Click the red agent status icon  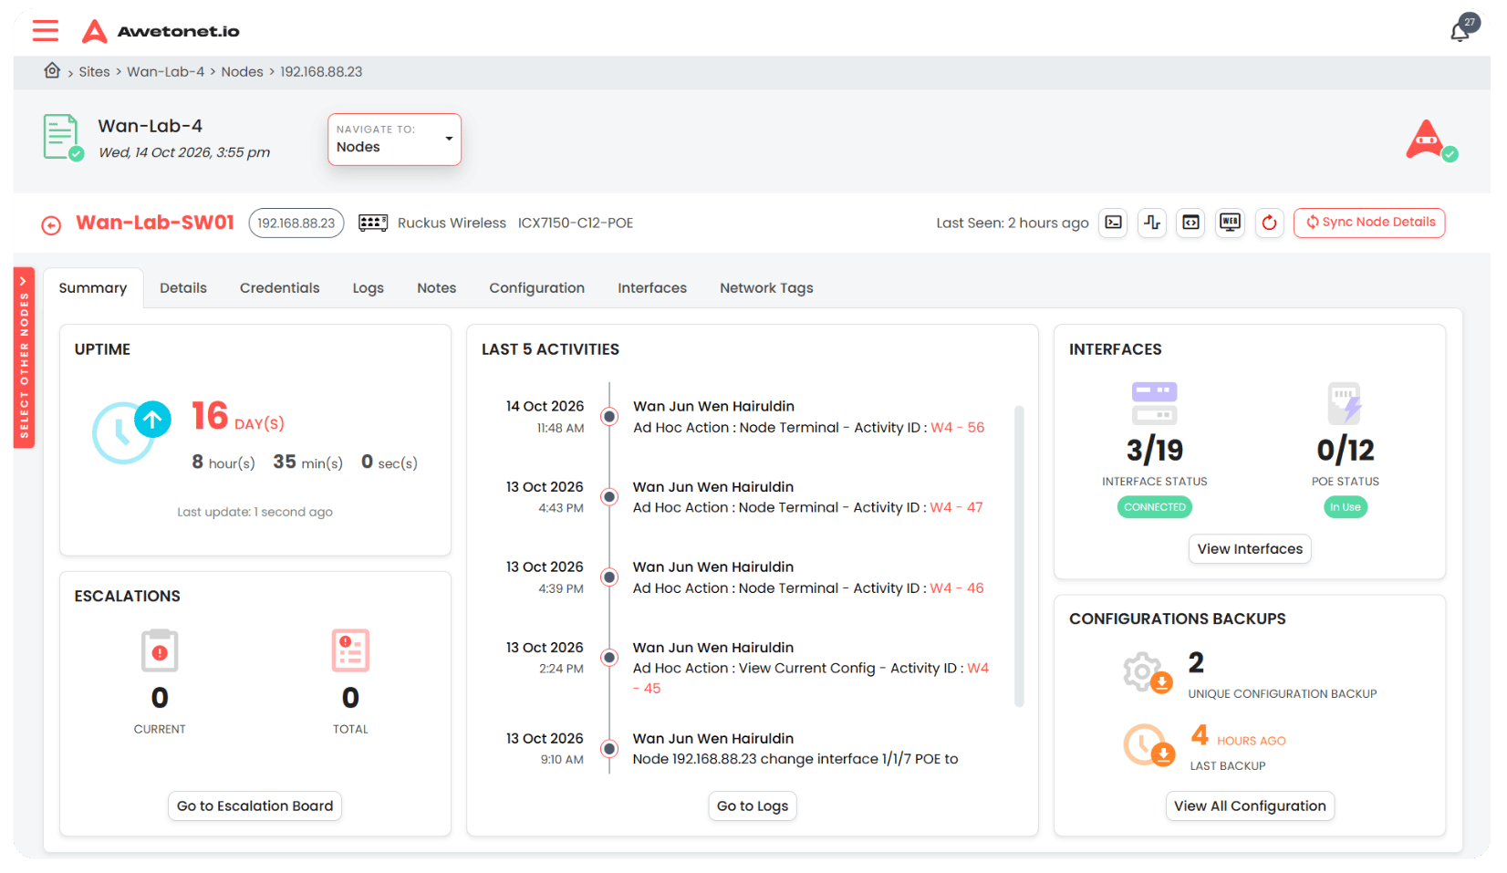(x=1430, y=140)
